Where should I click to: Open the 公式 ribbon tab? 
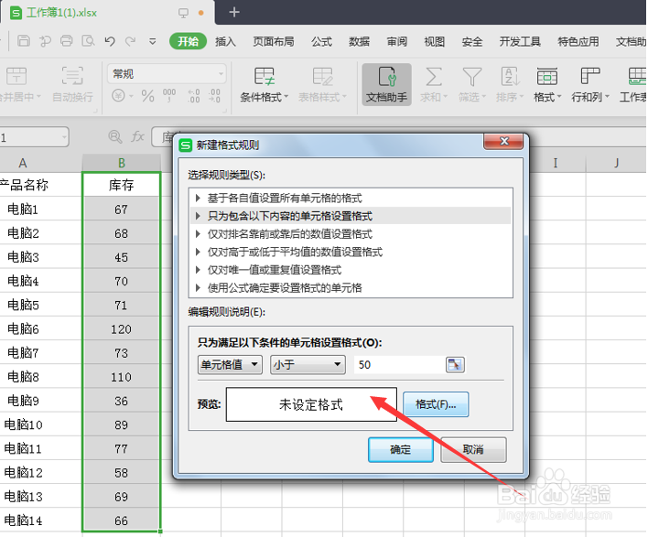321,41
